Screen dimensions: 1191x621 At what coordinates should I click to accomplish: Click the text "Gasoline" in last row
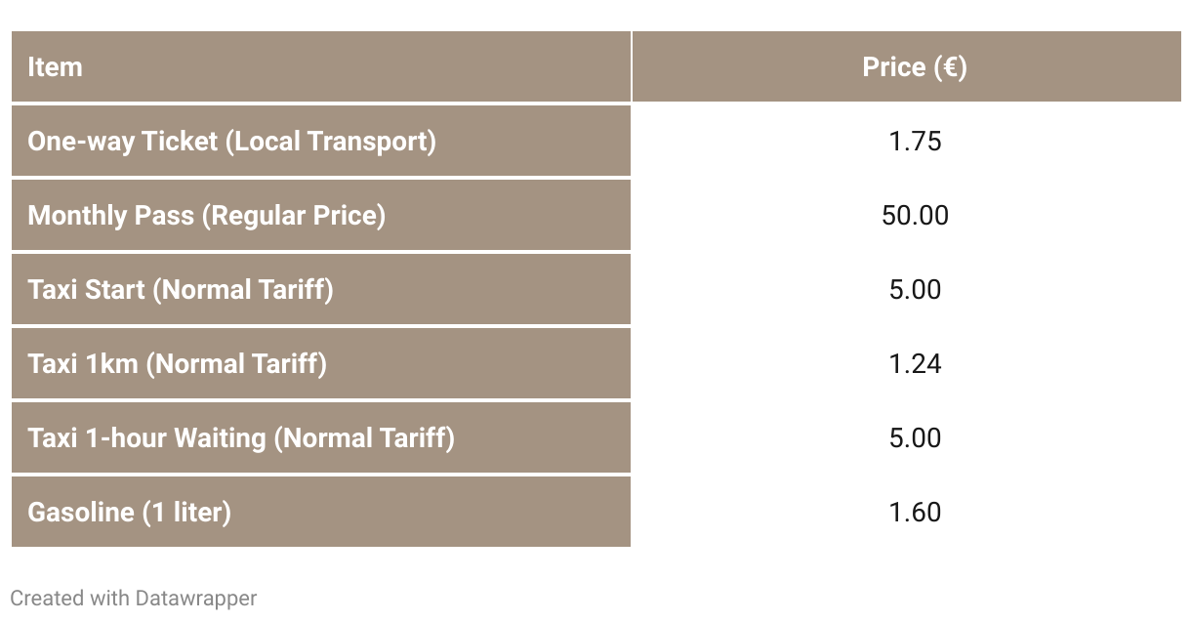tap(81, 512)
